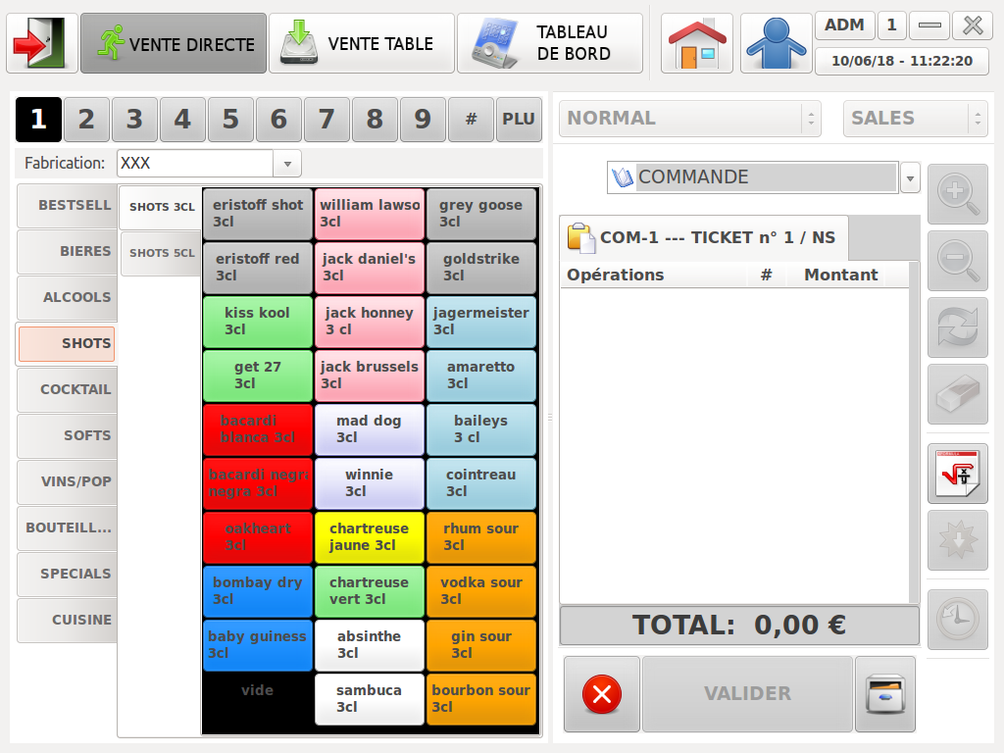Open the Specials category
The height and width of the screenshot is (753, 1004).
(68, 574)
